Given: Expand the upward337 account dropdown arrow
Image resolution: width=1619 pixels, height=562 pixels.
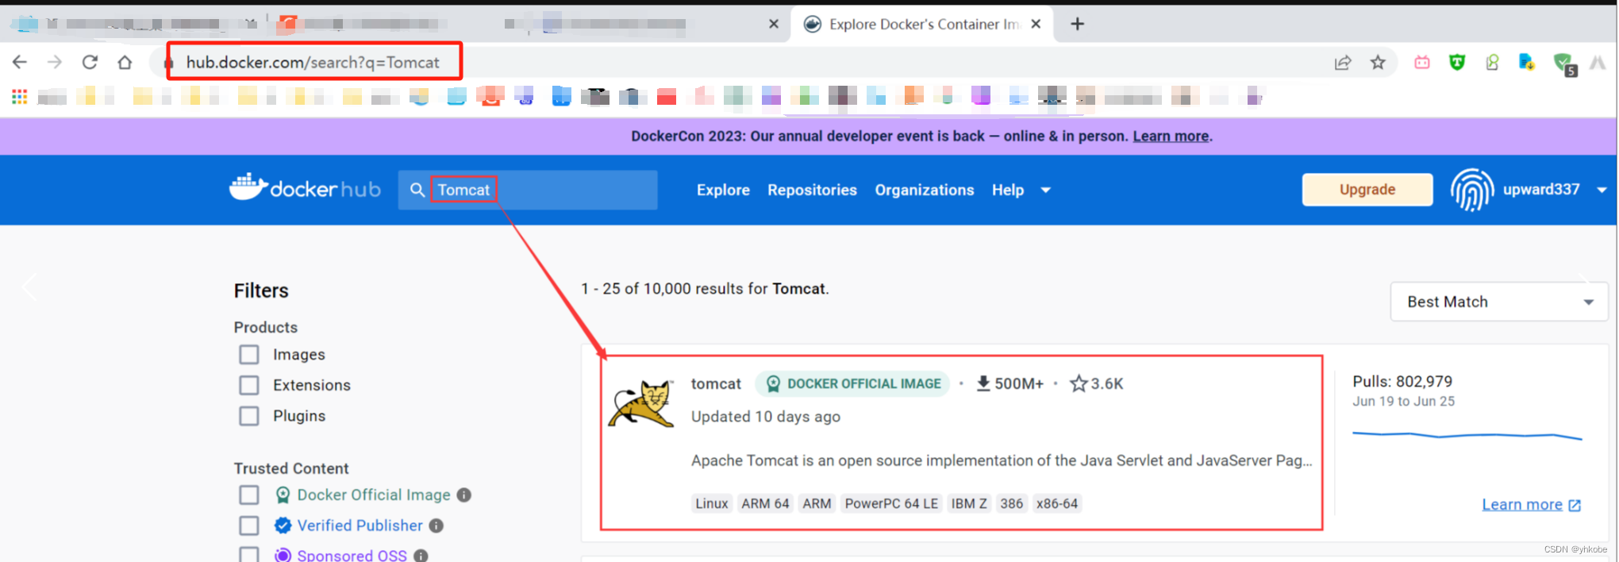Looking at the screenshot, I should tap(1602, 191).
